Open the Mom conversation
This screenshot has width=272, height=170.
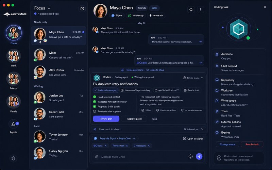[x=58, y=55]
